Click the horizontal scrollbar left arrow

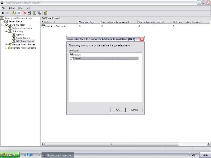pos(43,144)
